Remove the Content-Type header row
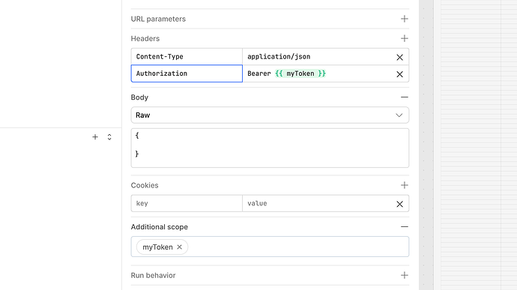517x290 pixels. (399, 57)
